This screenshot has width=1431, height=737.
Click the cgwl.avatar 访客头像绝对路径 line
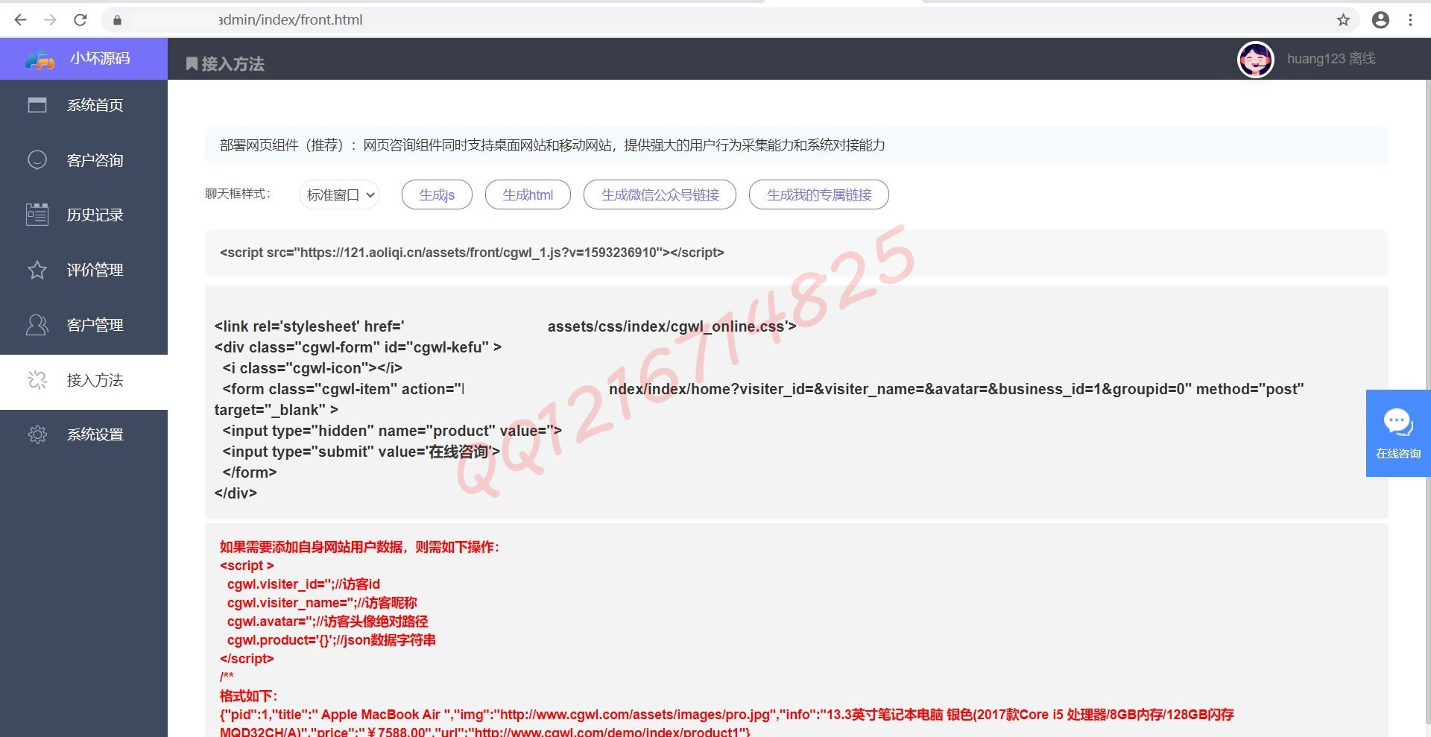pyautogui.click(x=328, y=621)
